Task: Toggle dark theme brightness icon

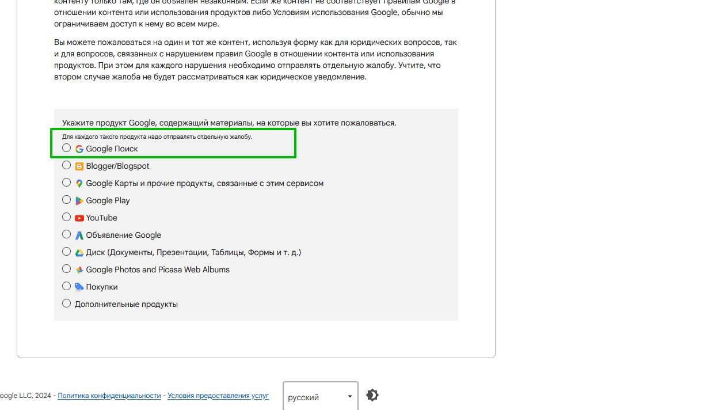Action: tap(372, 396)
